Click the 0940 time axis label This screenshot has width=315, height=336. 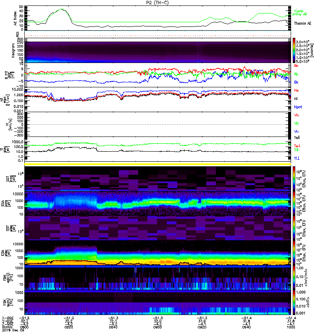pyautogui.click(x=246, y=327)
